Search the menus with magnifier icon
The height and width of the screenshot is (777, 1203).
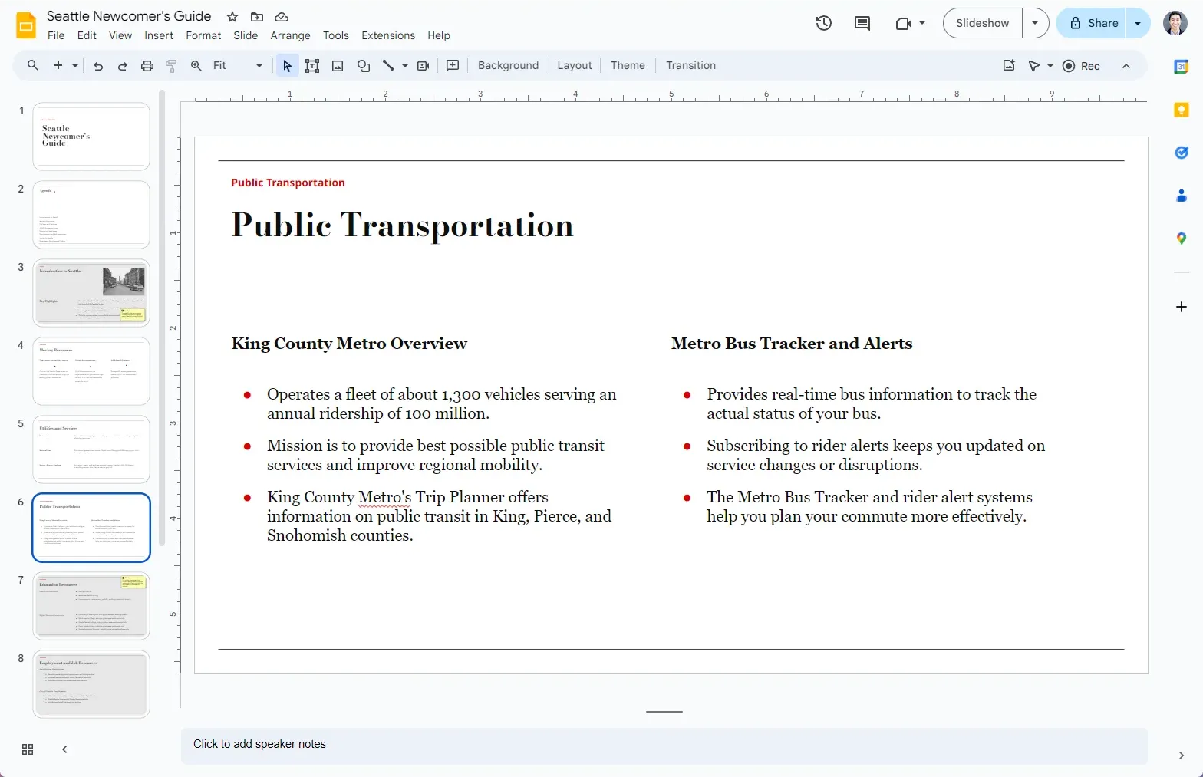33,65
